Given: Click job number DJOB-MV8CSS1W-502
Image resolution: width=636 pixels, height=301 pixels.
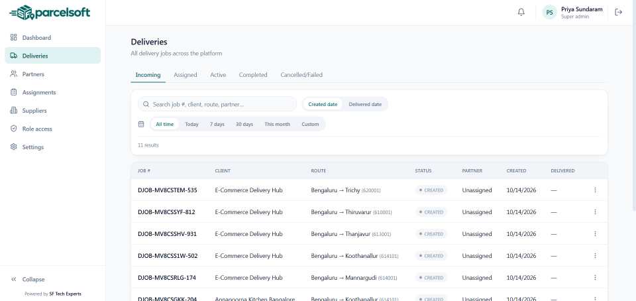Looking at the screenshot, I should pyautogui.click(x=168, y=255).
